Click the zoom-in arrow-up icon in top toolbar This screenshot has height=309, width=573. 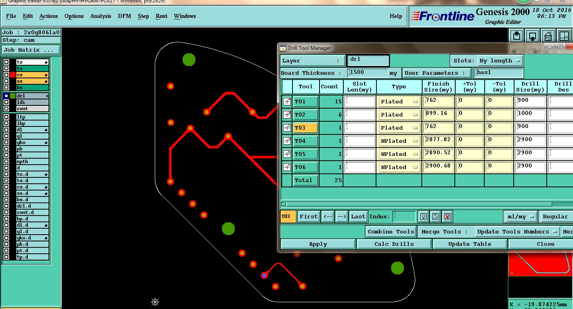tap(516, 36)
